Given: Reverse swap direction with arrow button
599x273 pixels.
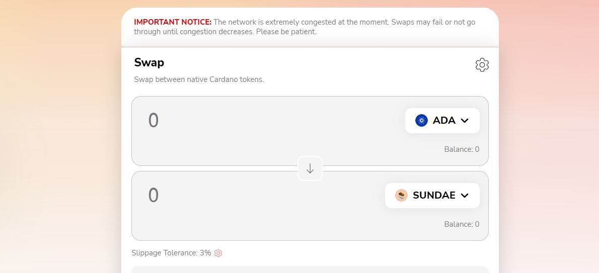Looking at the screenshot, I should click(310, 169).
